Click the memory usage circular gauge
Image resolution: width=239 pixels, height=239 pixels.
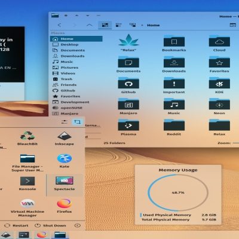click(x=178, y=192)
